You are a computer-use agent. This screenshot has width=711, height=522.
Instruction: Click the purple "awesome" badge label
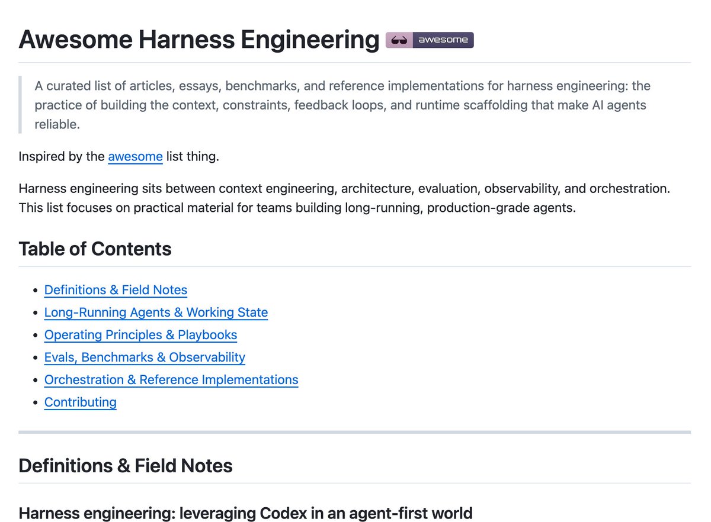click(x=443, y=40)
